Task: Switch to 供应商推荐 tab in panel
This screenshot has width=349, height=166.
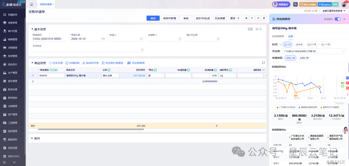Action: 278,36
